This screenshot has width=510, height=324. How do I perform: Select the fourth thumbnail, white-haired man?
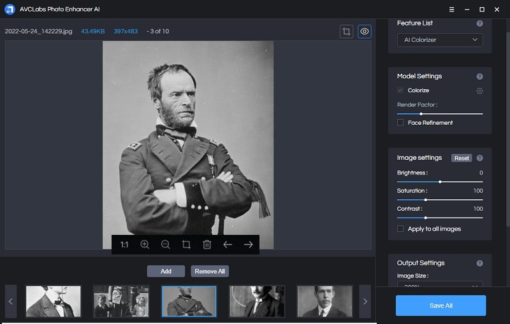coord(257,301)
